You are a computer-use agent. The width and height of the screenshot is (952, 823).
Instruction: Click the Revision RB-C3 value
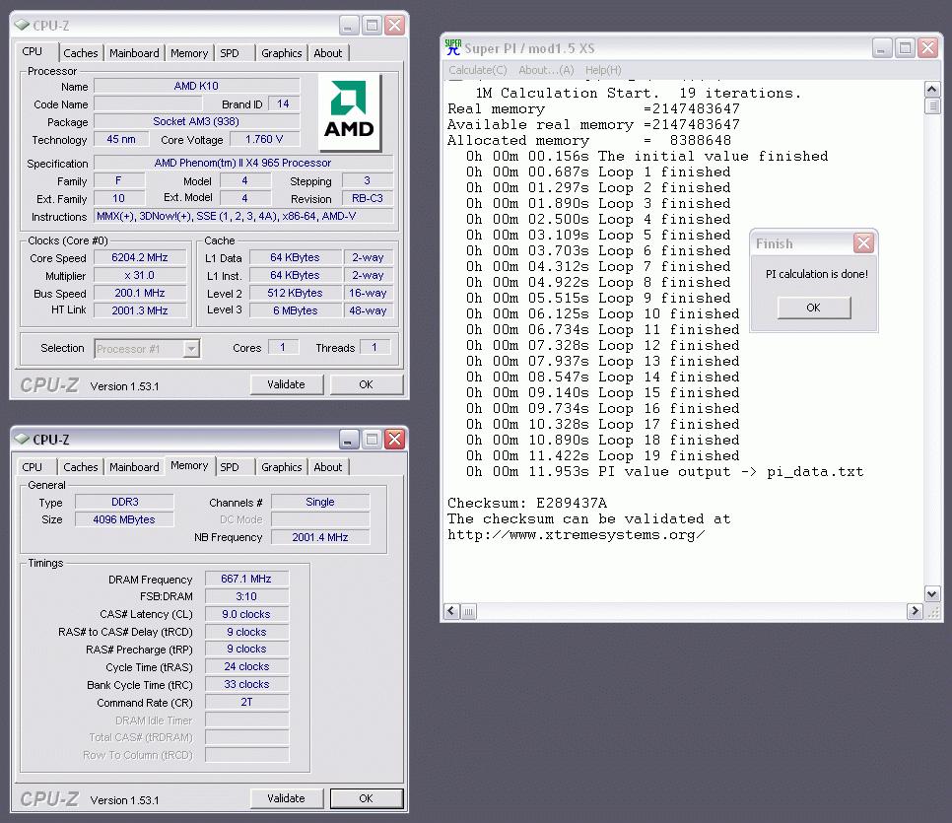[x=368, y=198]
